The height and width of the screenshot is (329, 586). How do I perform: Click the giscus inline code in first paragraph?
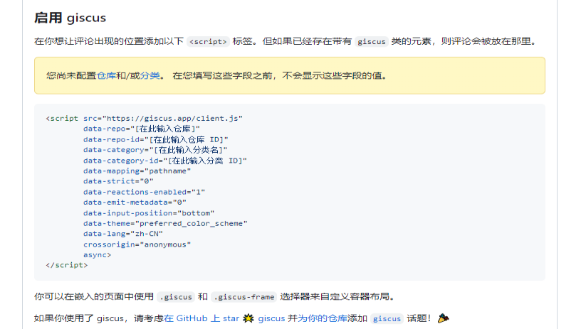pyautogui.click(x=372, y=41)
